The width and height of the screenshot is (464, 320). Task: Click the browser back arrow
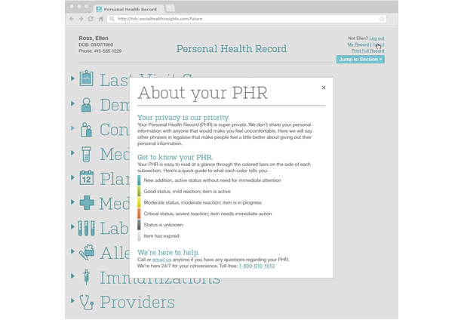coord(72,19)
